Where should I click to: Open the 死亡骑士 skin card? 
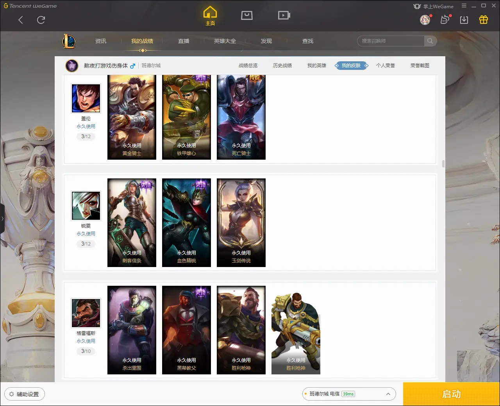241,117
